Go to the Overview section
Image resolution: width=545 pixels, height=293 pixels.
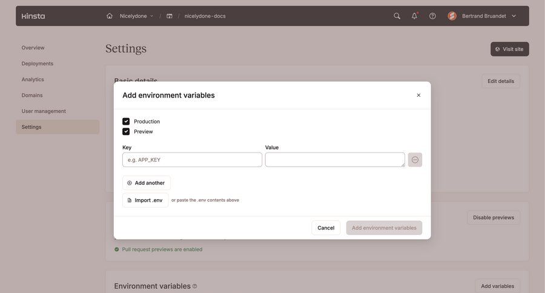coord(33,48)
